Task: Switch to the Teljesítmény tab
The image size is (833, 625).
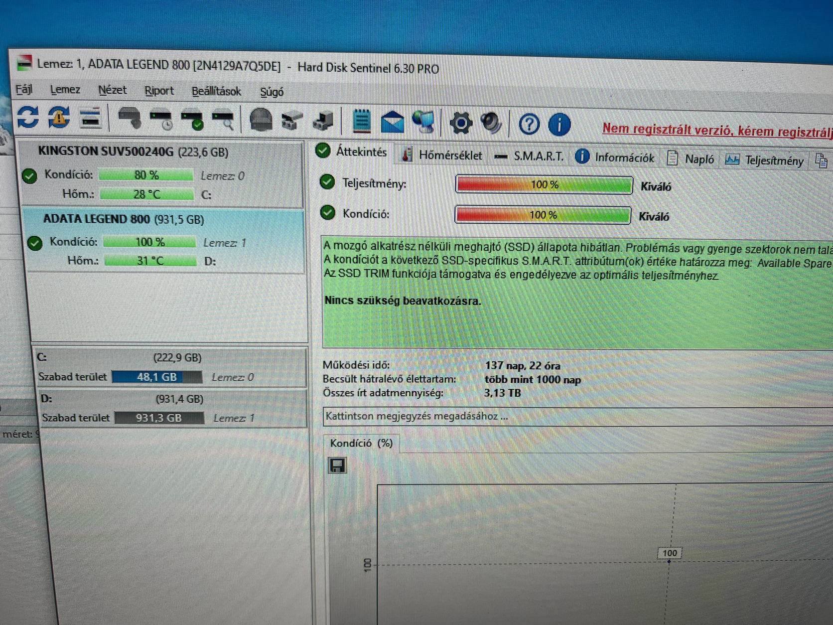Action: coord(764,160)
